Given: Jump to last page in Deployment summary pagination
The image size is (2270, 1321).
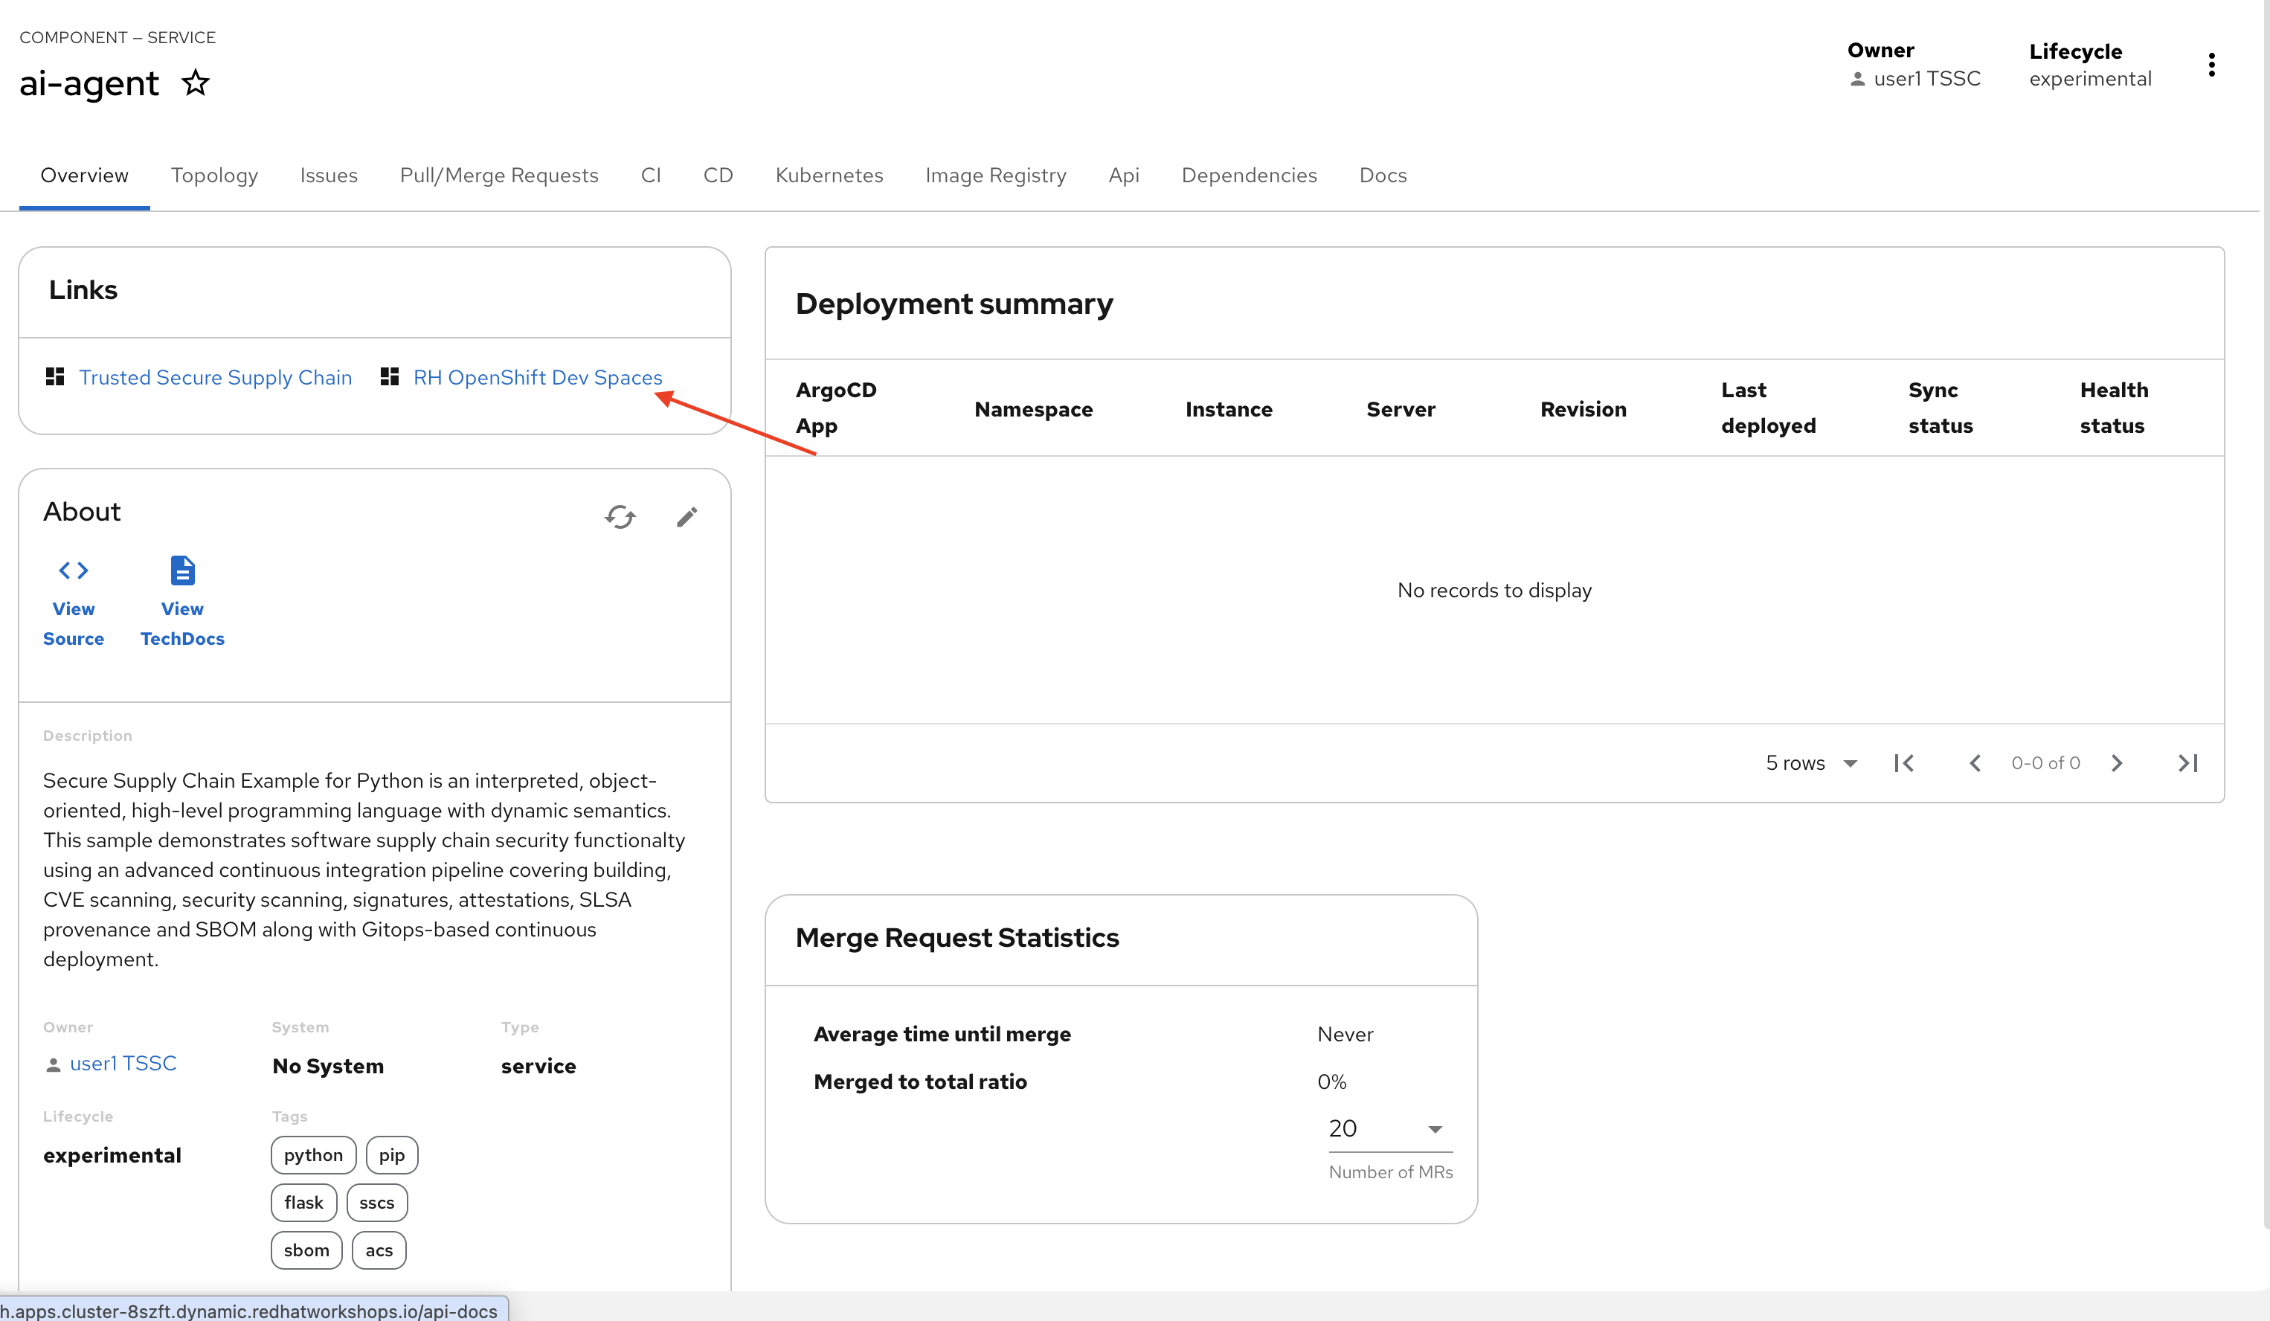Looking at the screenshot, I should tap(2188, 762).
